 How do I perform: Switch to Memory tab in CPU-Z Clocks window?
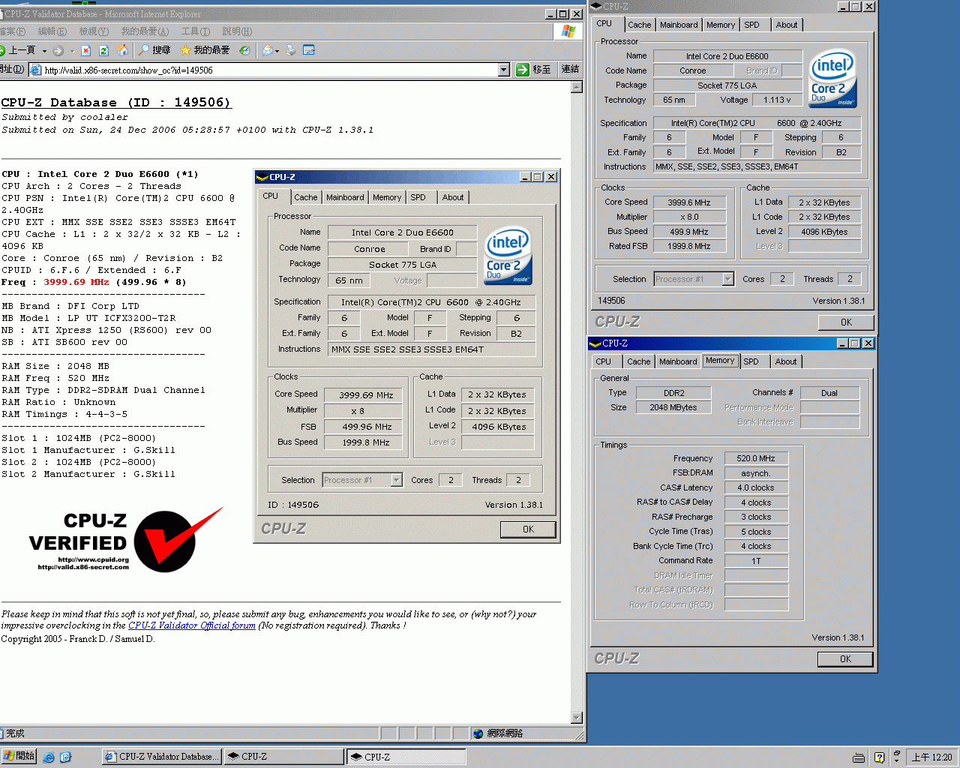click(x=721, y=25)
